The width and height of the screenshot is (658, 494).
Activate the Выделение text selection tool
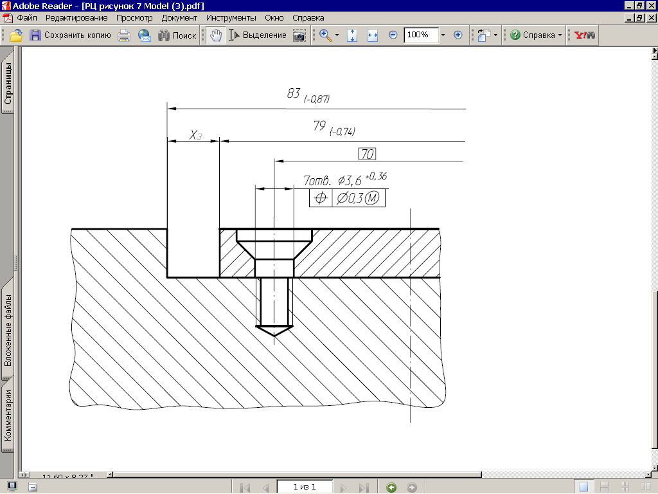(258, 35)
